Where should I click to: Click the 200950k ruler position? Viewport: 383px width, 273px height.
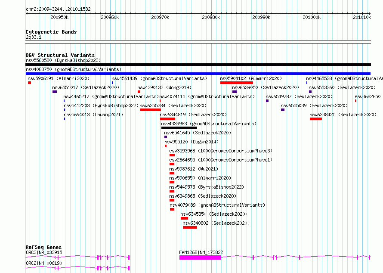tap(59, 17)
